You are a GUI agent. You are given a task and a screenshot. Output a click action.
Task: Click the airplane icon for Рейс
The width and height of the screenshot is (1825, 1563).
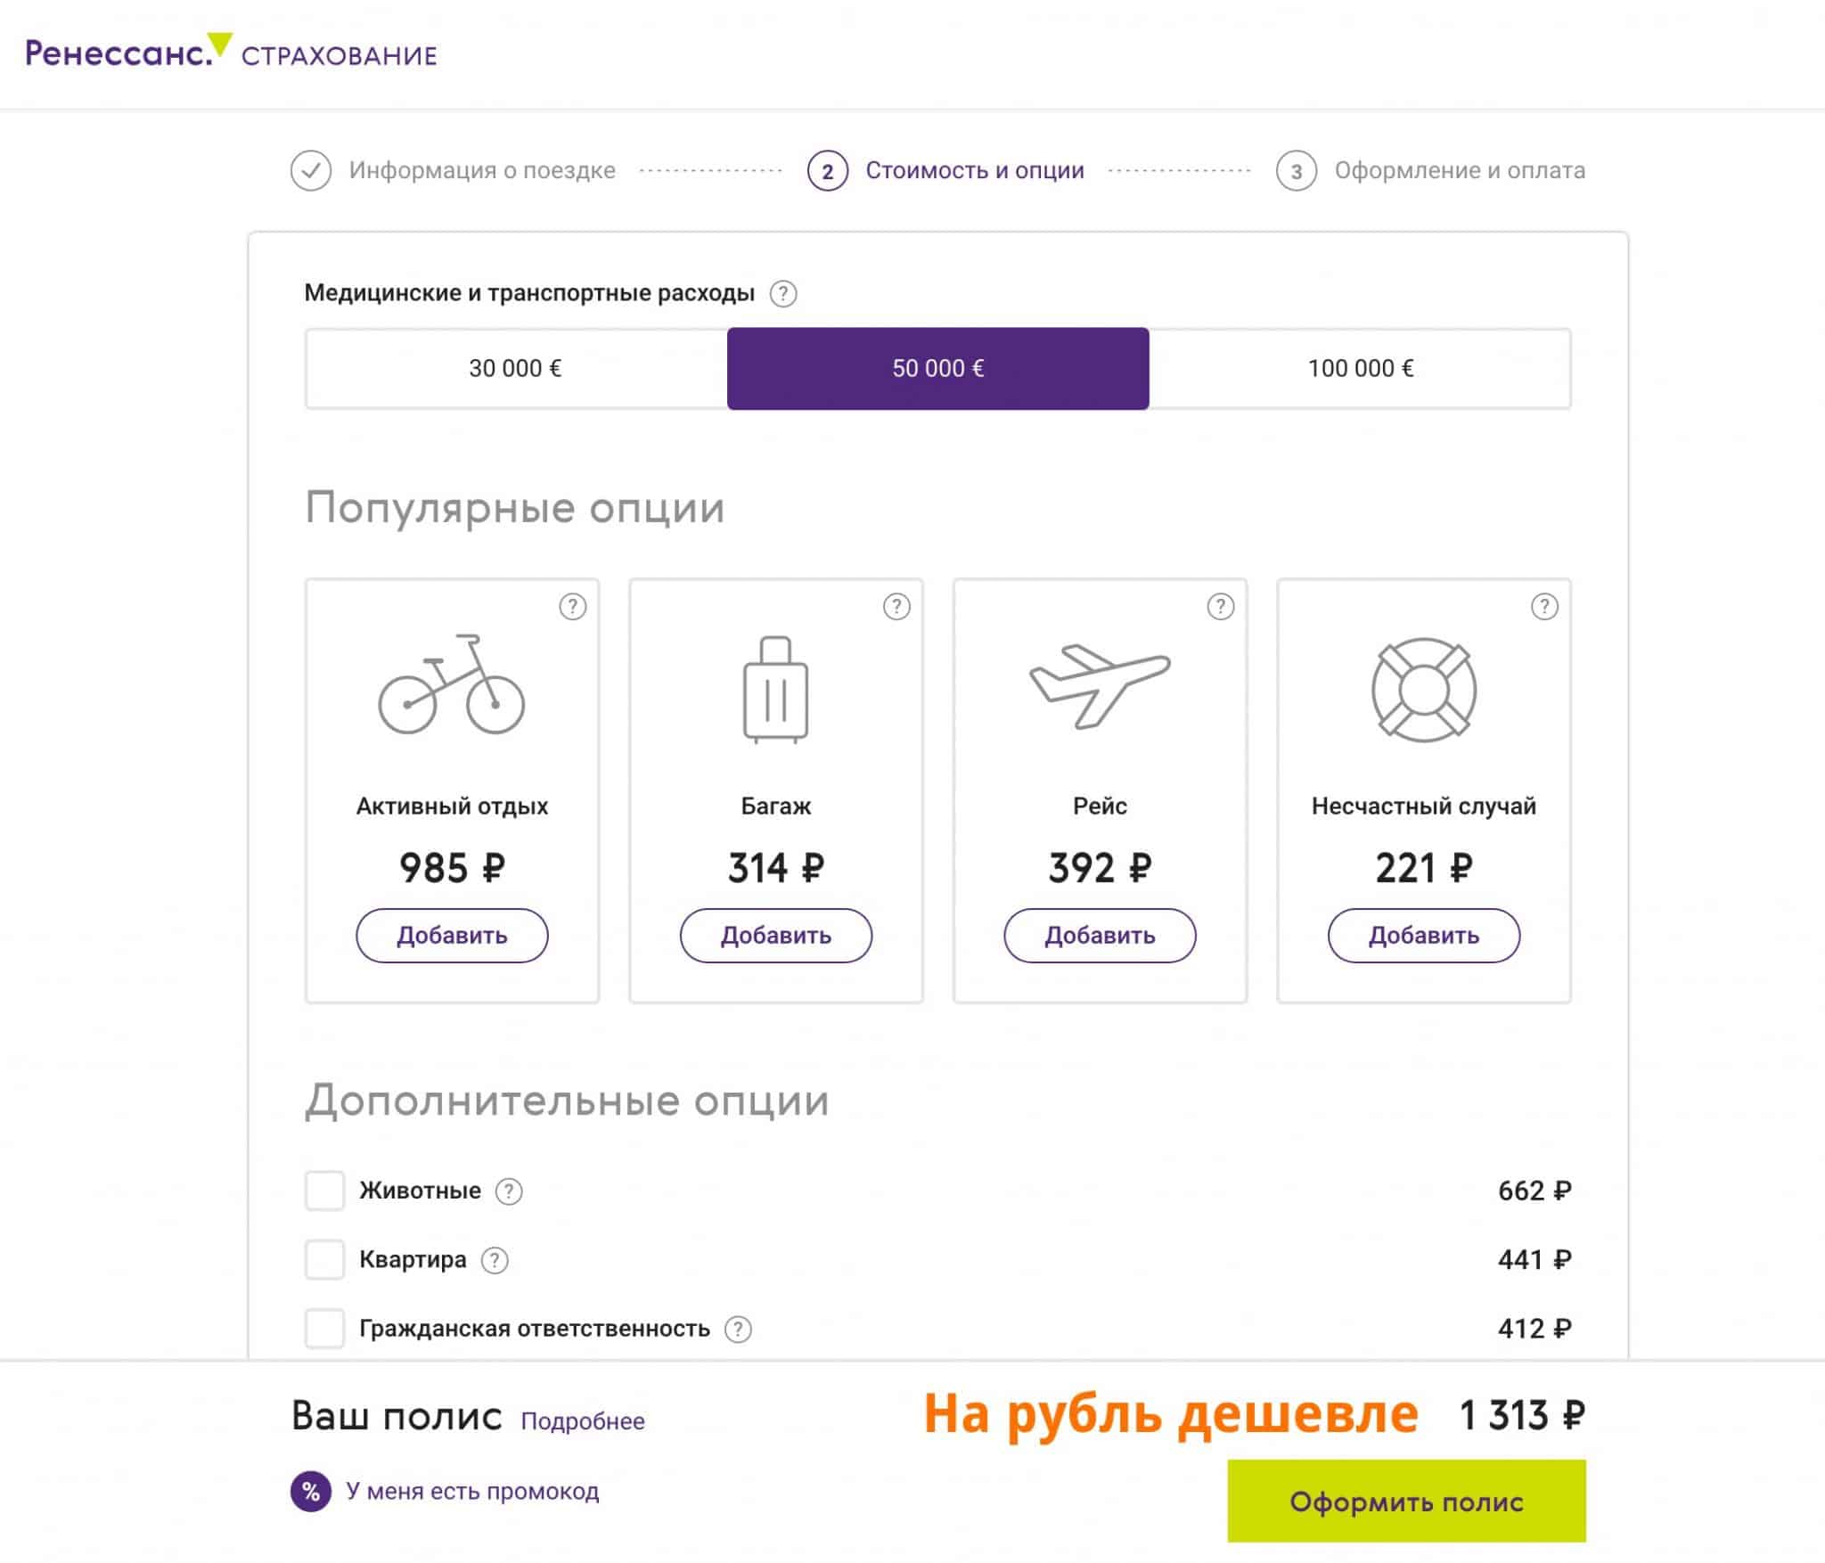coord(1100,685)
